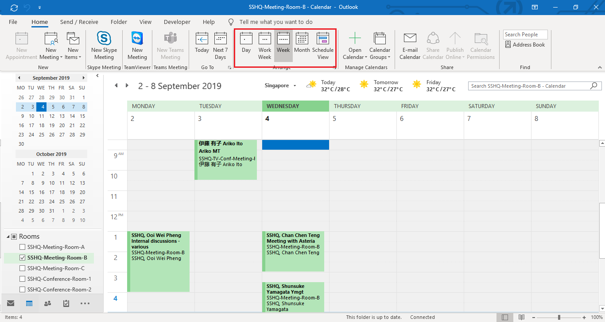605x322 pixels.
Task: Click Calendar Groups in the ribbon
Action: (x=380, y=46)
